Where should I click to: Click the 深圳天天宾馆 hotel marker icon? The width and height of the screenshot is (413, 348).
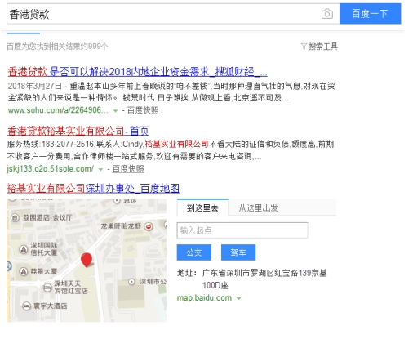47,288
